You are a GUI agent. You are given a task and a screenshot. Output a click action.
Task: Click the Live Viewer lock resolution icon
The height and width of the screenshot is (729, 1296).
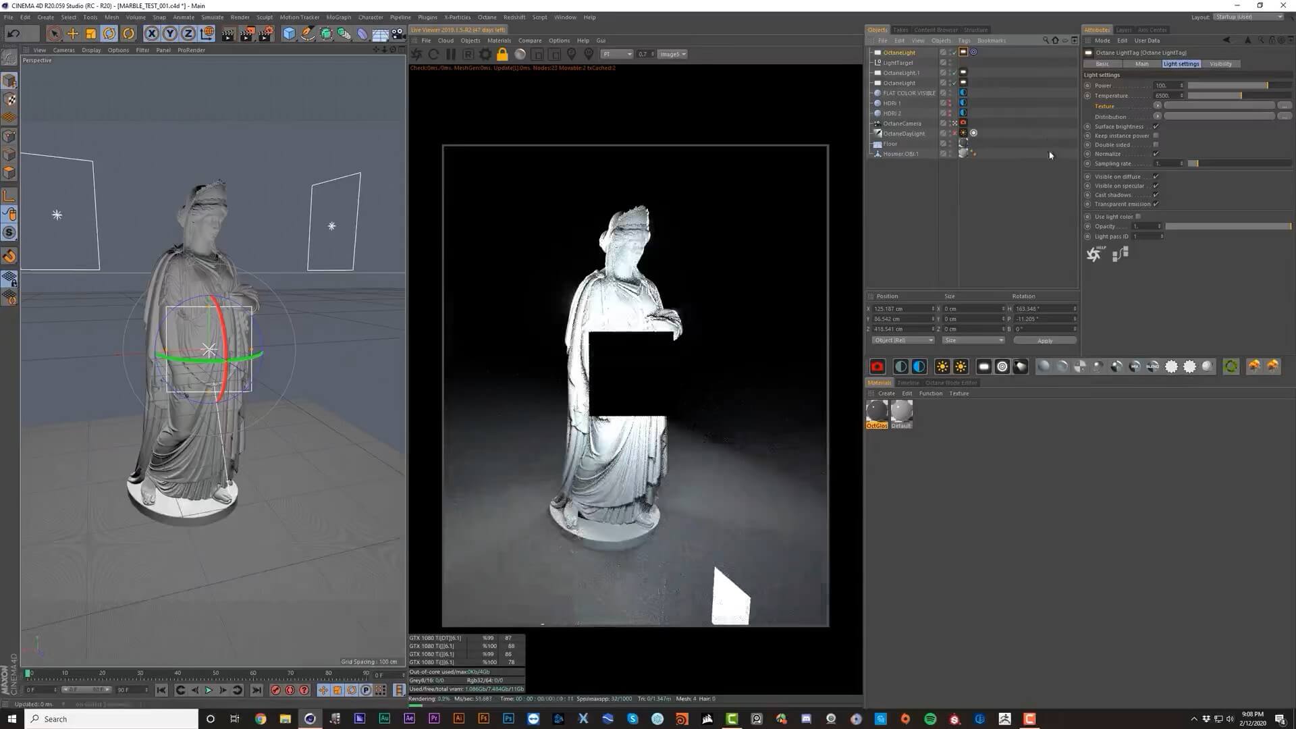pos(502,54)
